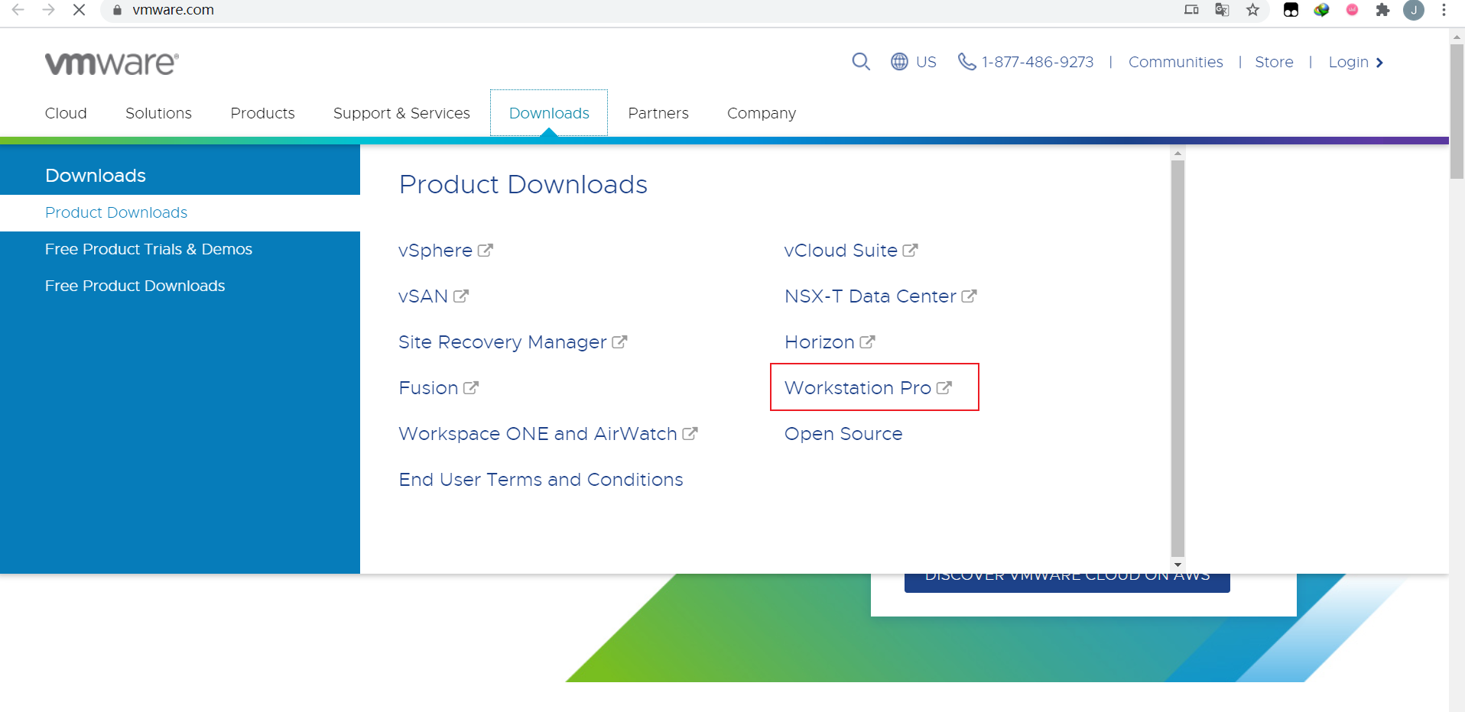The height and width of the screenshot is (712, 1465).
Task: Open the Workstation Pro download link
Action: coord(868,388)
